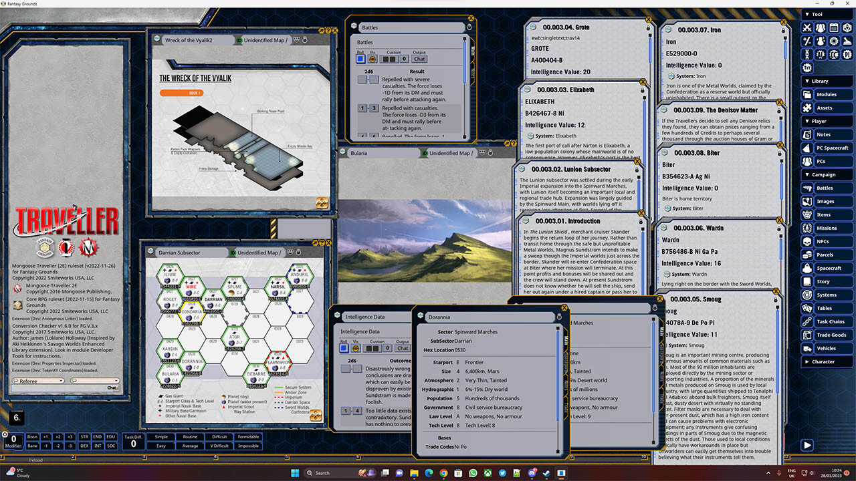Screen dimensions: 856x481
Task: Collapse the Tool section header
Action: click(808, 14)
